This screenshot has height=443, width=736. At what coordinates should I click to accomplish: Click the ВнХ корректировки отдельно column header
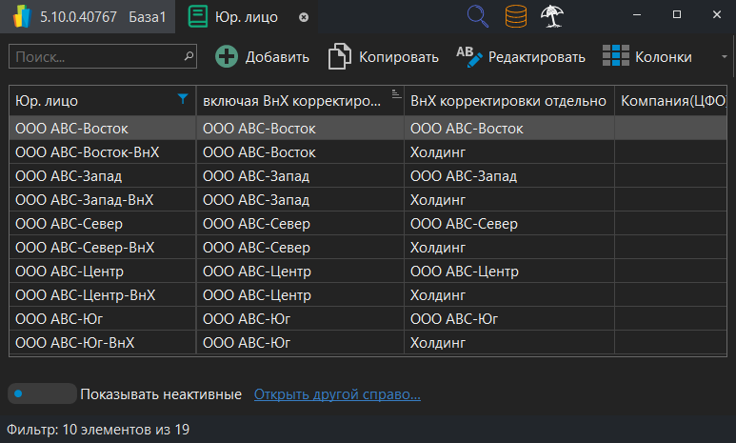coord(508,101)
